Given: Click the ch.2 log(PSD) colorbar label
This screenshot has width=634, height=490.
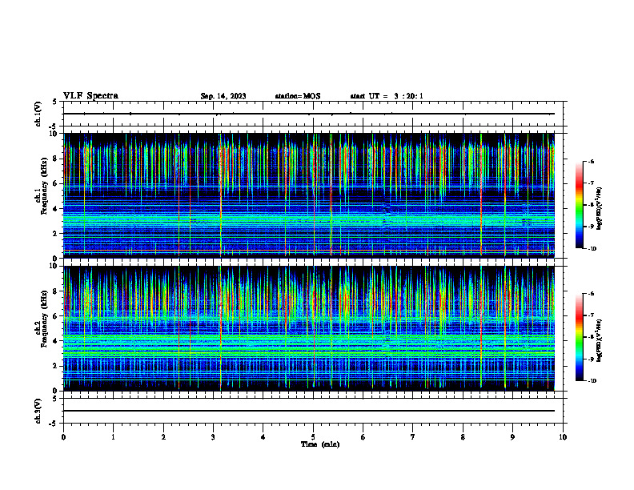Looking at the screenshot, I should [599, 341].
